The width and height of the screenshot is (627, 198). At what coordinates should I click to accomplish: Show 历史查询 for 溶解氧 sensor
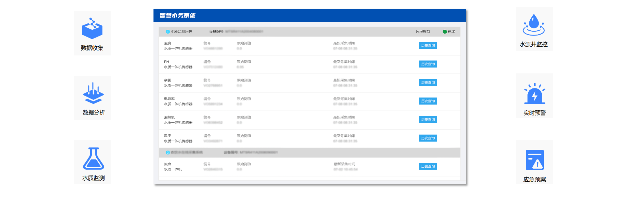click(x=428, y=120)
